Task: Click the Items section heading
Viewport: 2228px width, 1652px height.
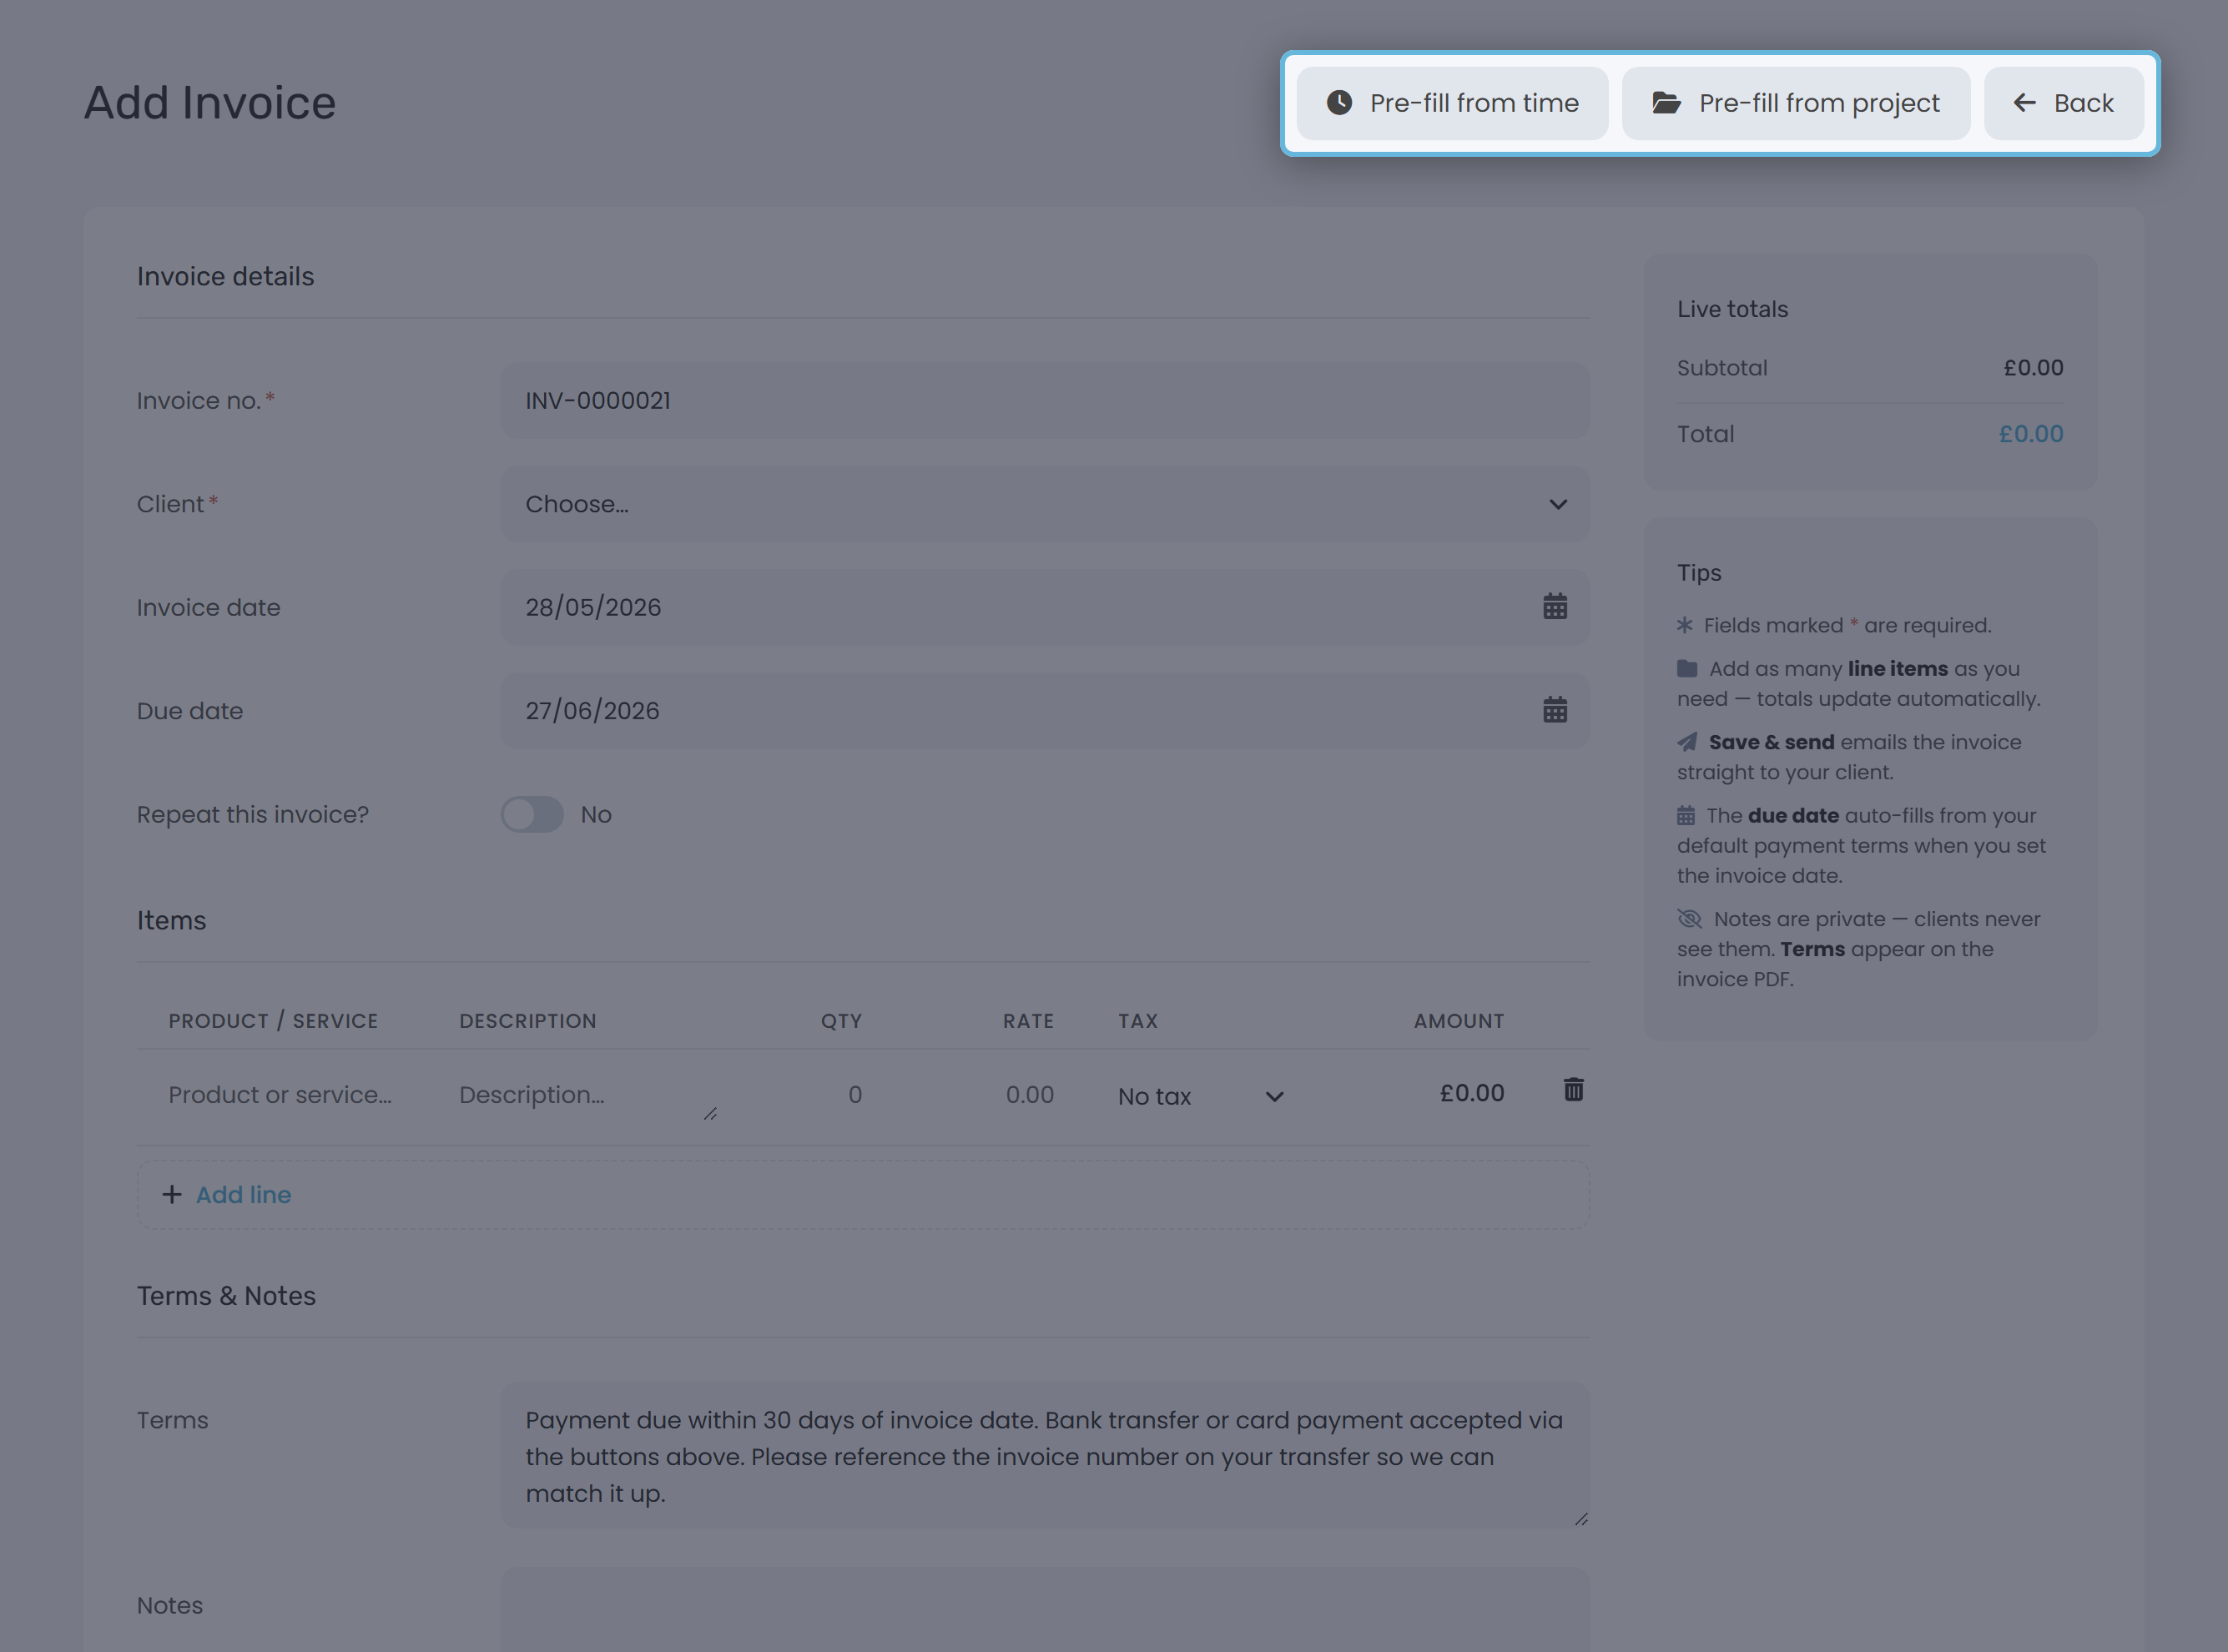Action: click(x=171, y=920)
